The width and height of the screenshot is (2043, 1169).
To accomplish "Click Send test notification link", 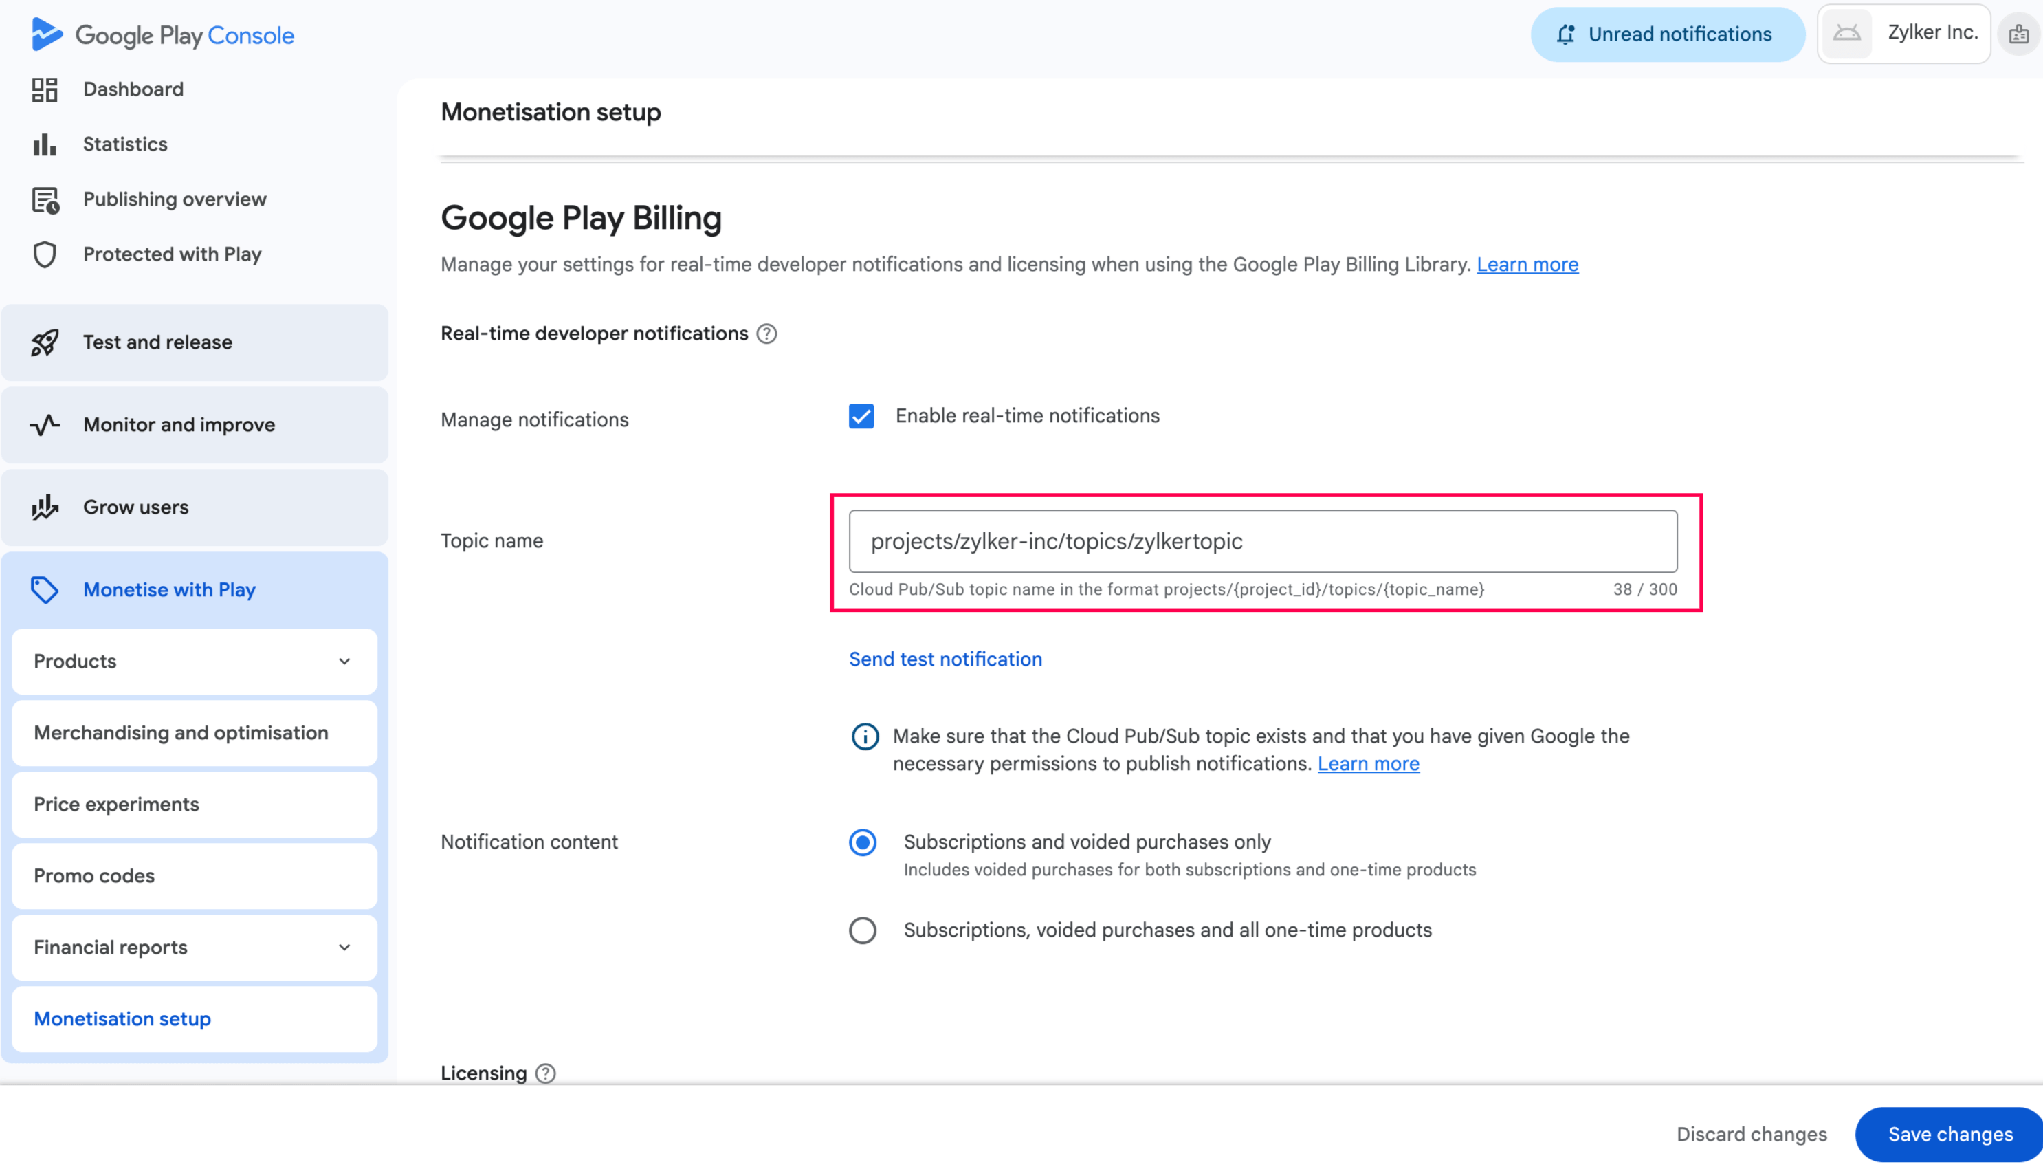I will [x=945, y=659].
